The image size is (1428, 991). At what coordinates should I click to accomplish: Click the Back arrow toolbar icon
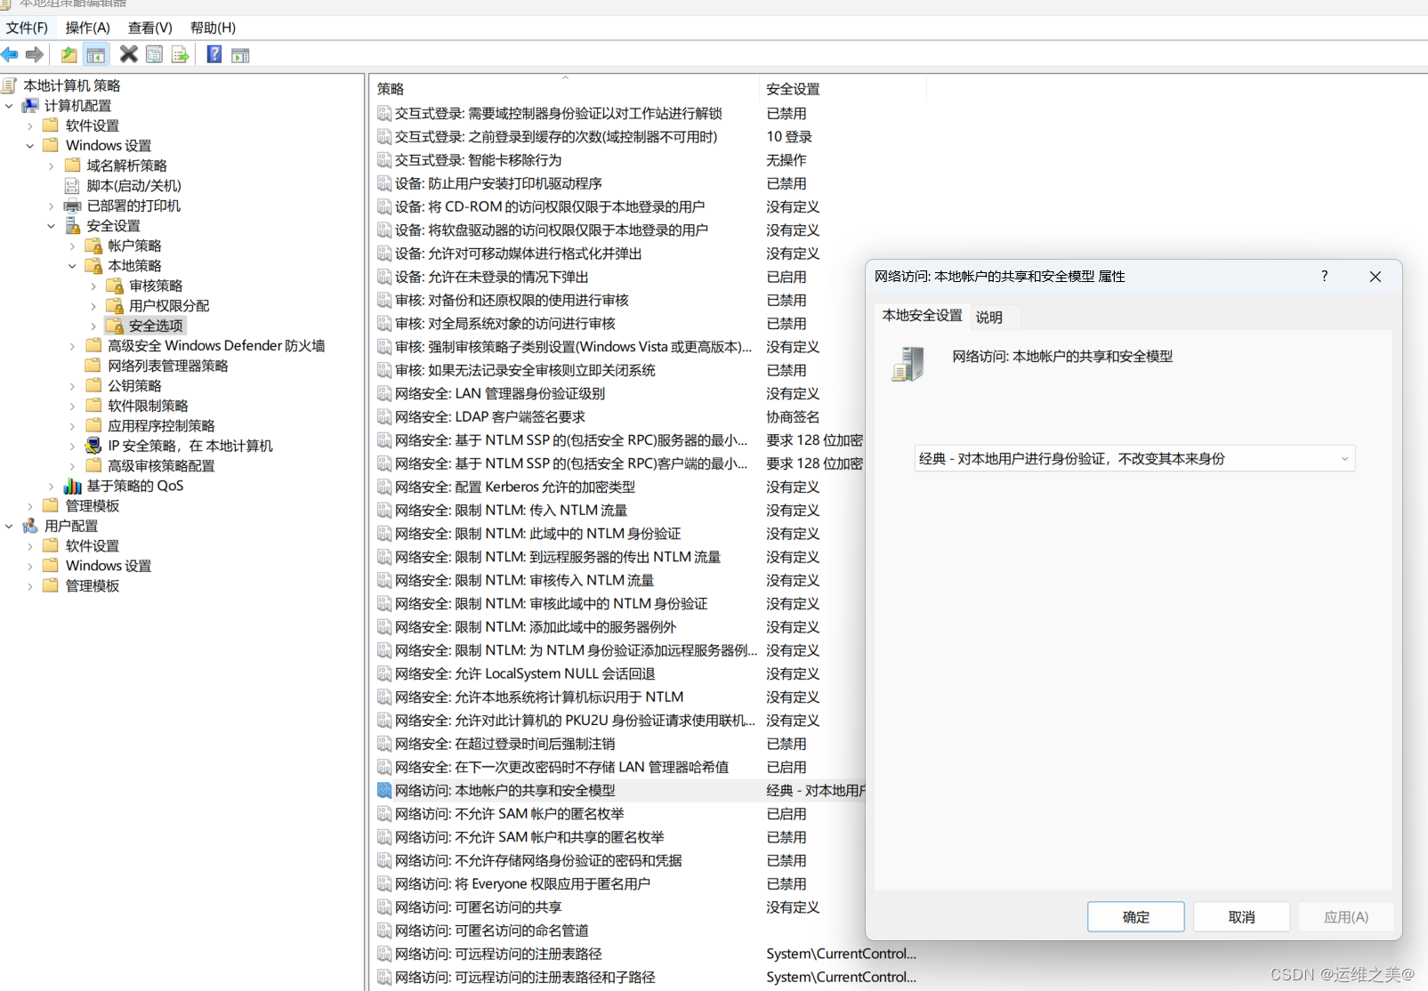10,55
